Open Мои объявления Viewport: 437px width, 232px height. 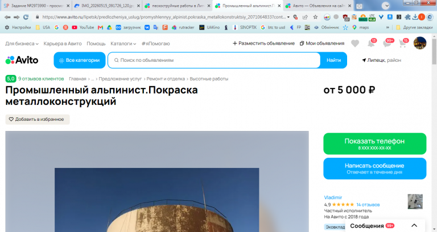322,43
